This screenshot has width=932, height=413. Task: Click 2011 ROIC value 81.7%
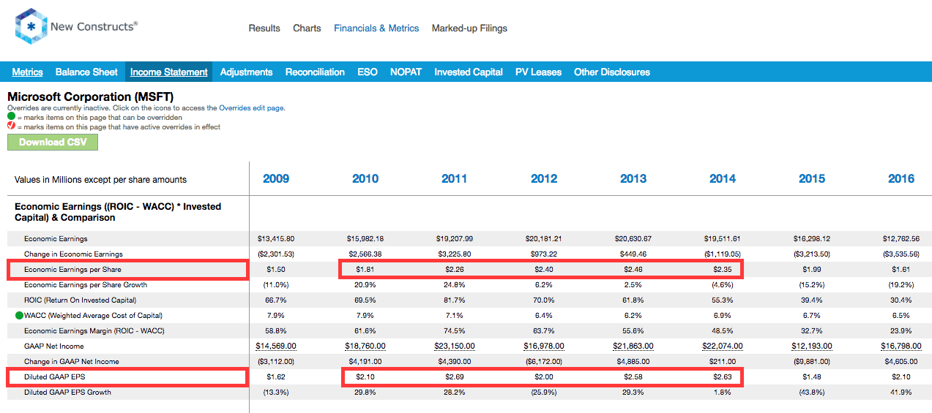click(455, 300)
